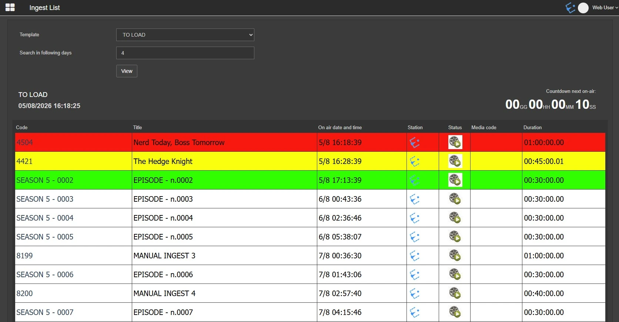Click the Countdown next on-air label
The width and height of the screenshot is (619, 322).
pyautogui.click(x=571, y=91)
